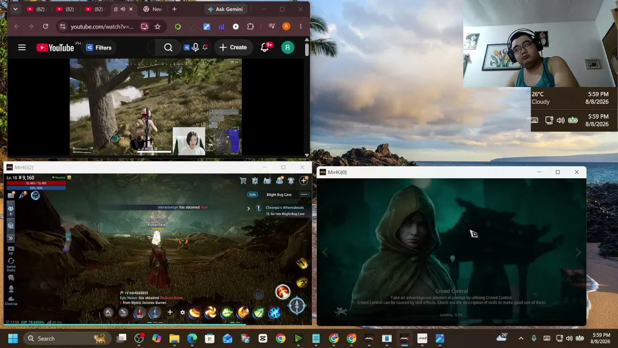618x348 pixels.
Task: Open skill bar settings gear in Mir4G[2]
Action: [x=183, y=313]
